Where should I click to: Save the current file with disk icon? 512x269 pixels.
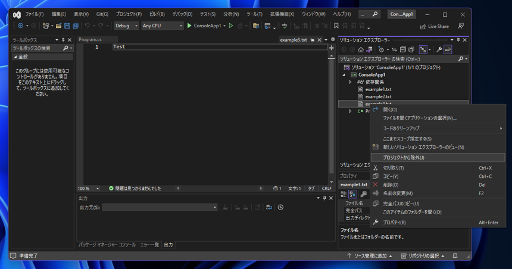(67, 26)
